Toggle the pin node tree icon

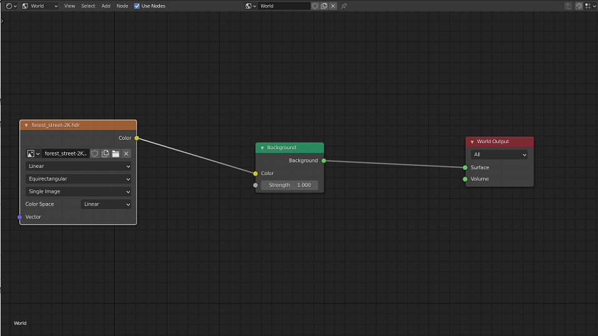tap(344, 6)
